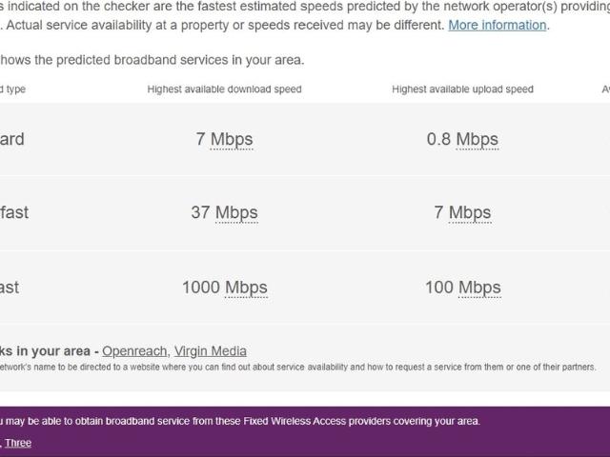Viewport: 610px width, 457px height.
Task: Click Mbps abbreviation next to 0.8 upload
Action: (x=477, y=139)
